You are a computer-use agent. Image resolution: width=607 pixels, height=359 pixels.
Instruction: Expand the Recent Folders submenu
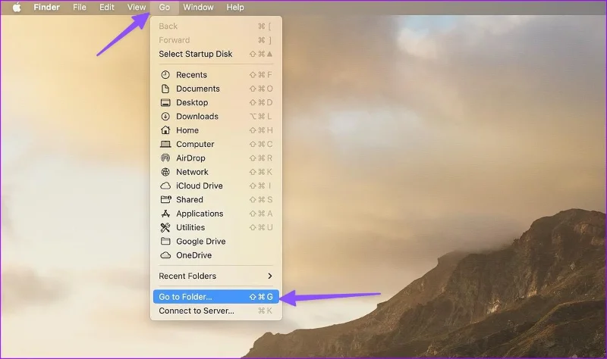(216, 276)
